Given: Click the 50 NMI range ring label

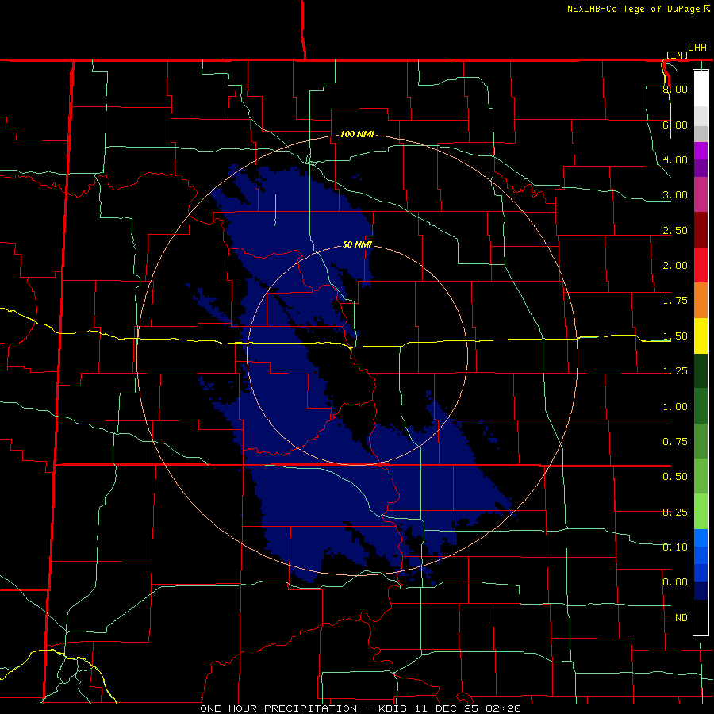Looking at the screenshot, I should coord(357,244).
